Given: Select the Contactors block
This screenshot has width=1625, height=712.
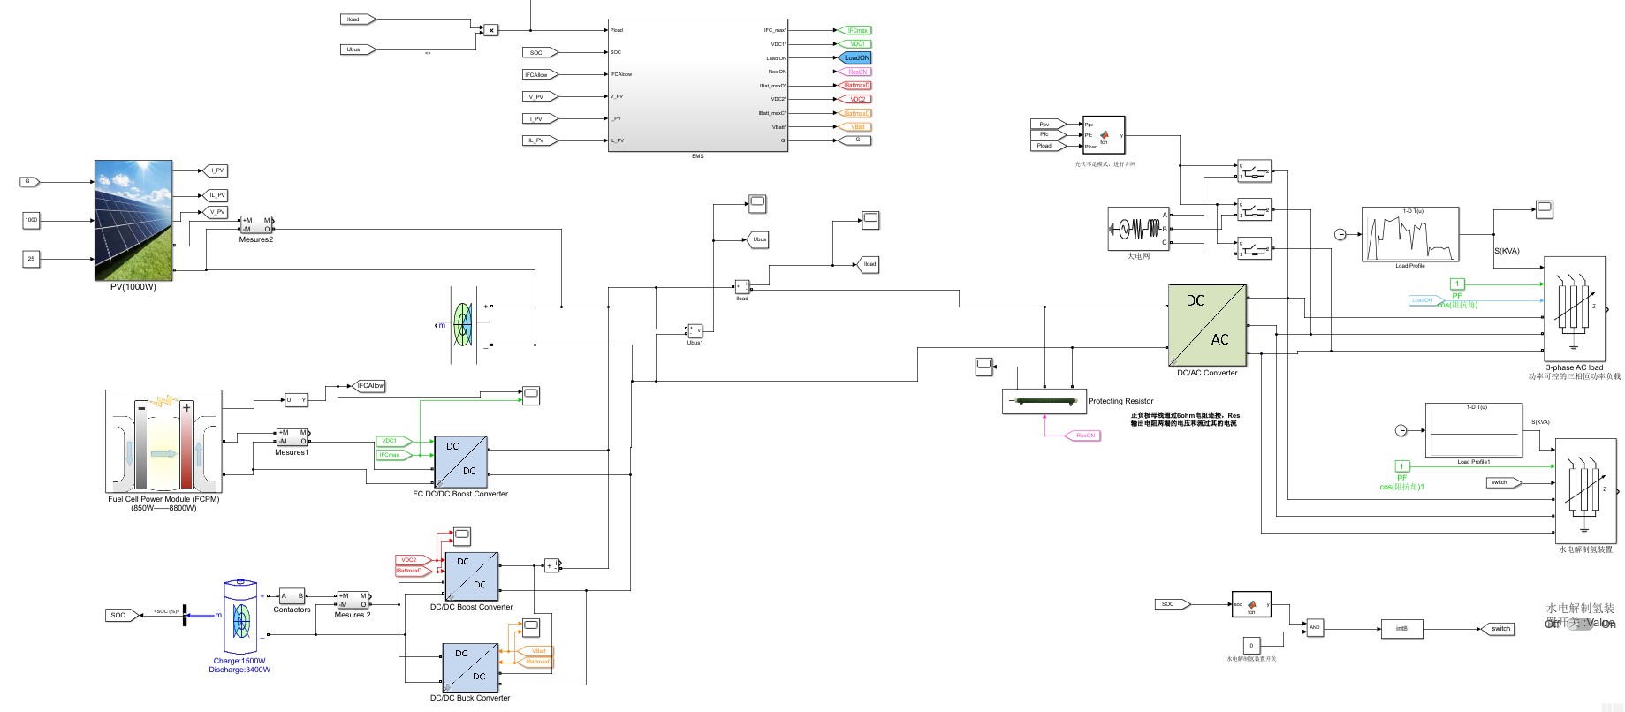Looking at the screenshot, I should pyautogui.click(x=292, y=596).
